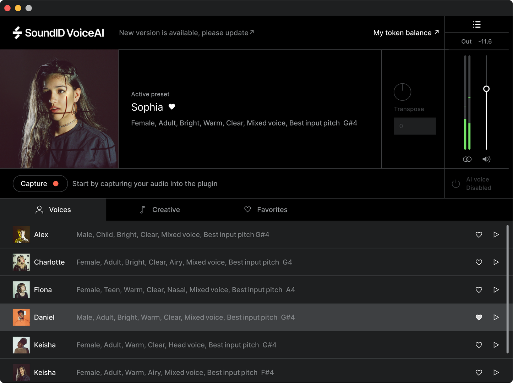Enable AI voice with the power icon

tap(456, 183)
